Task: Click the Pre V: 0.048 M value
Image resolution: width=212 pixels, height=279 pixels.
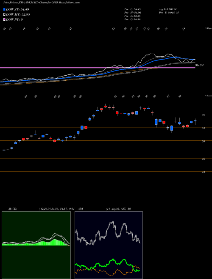Action: [x=169, y=13]
